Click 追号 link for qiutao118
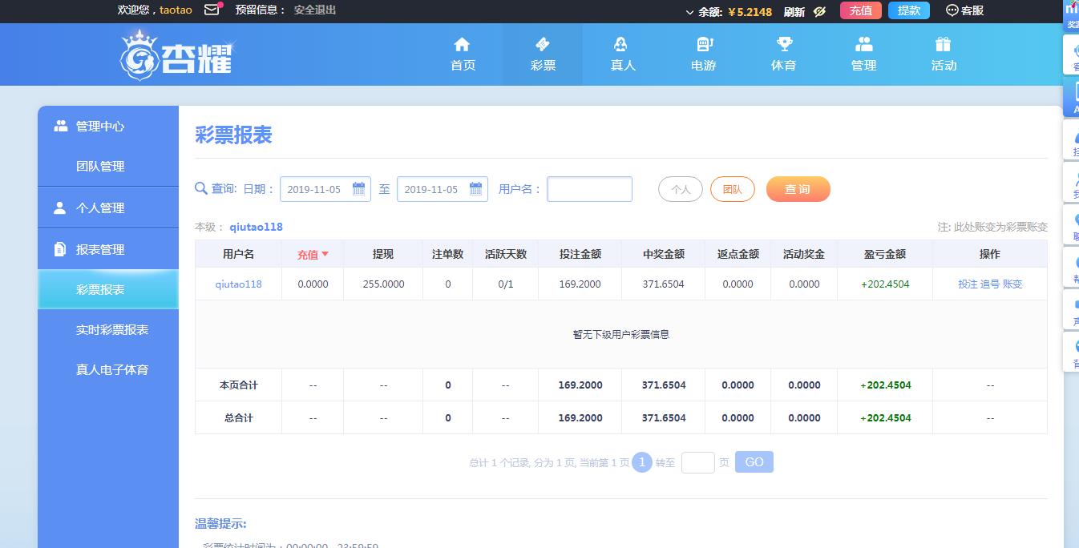Image resolution: width=1079 pixels, height=548 pixels. 990,284
